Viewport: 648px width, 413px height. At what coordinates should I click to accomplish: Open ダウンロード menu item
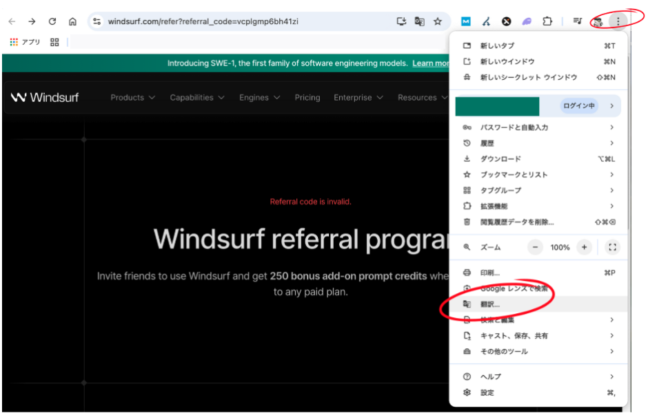tap(538, 159)
